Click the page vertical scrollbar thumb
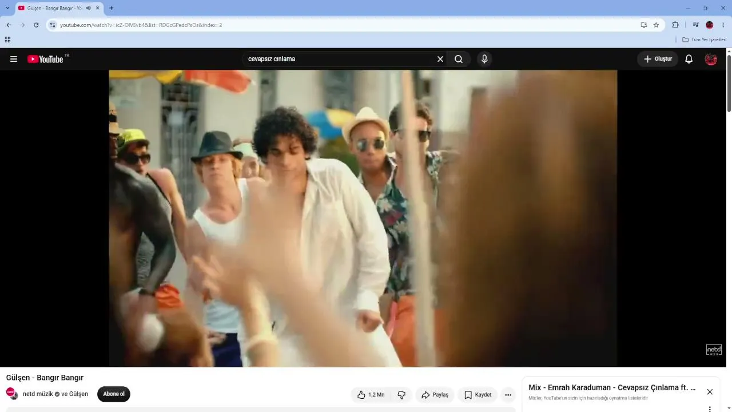The image size is (732, 412). (729, 83)
